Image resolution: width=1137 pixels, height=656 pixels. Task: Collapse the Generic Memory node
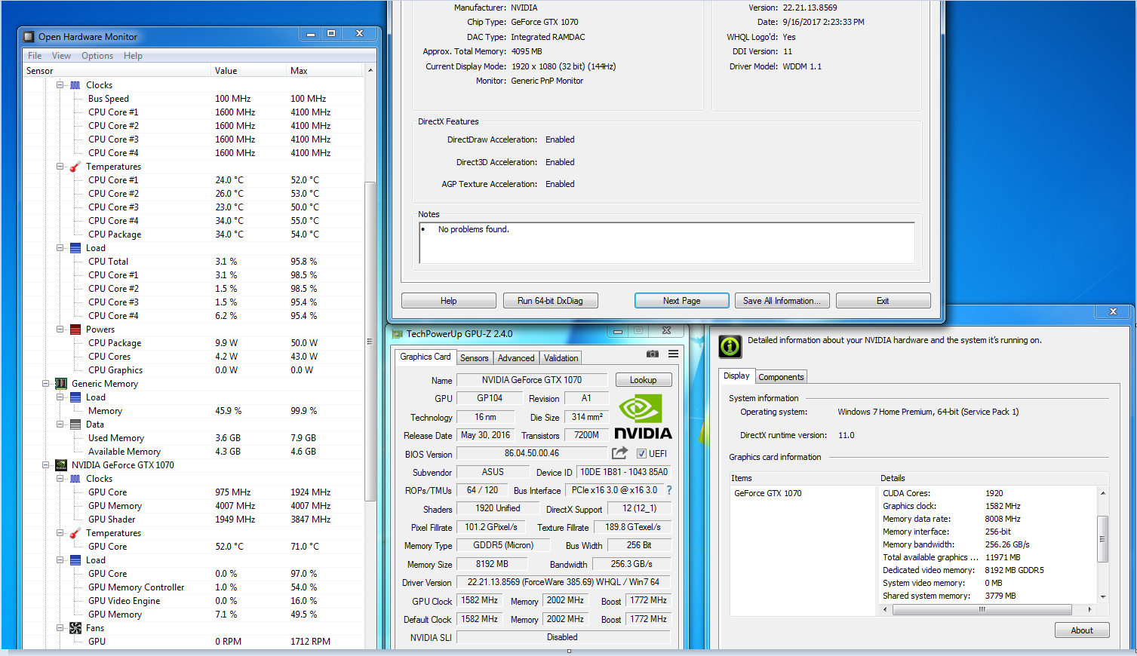coord(46,384)
